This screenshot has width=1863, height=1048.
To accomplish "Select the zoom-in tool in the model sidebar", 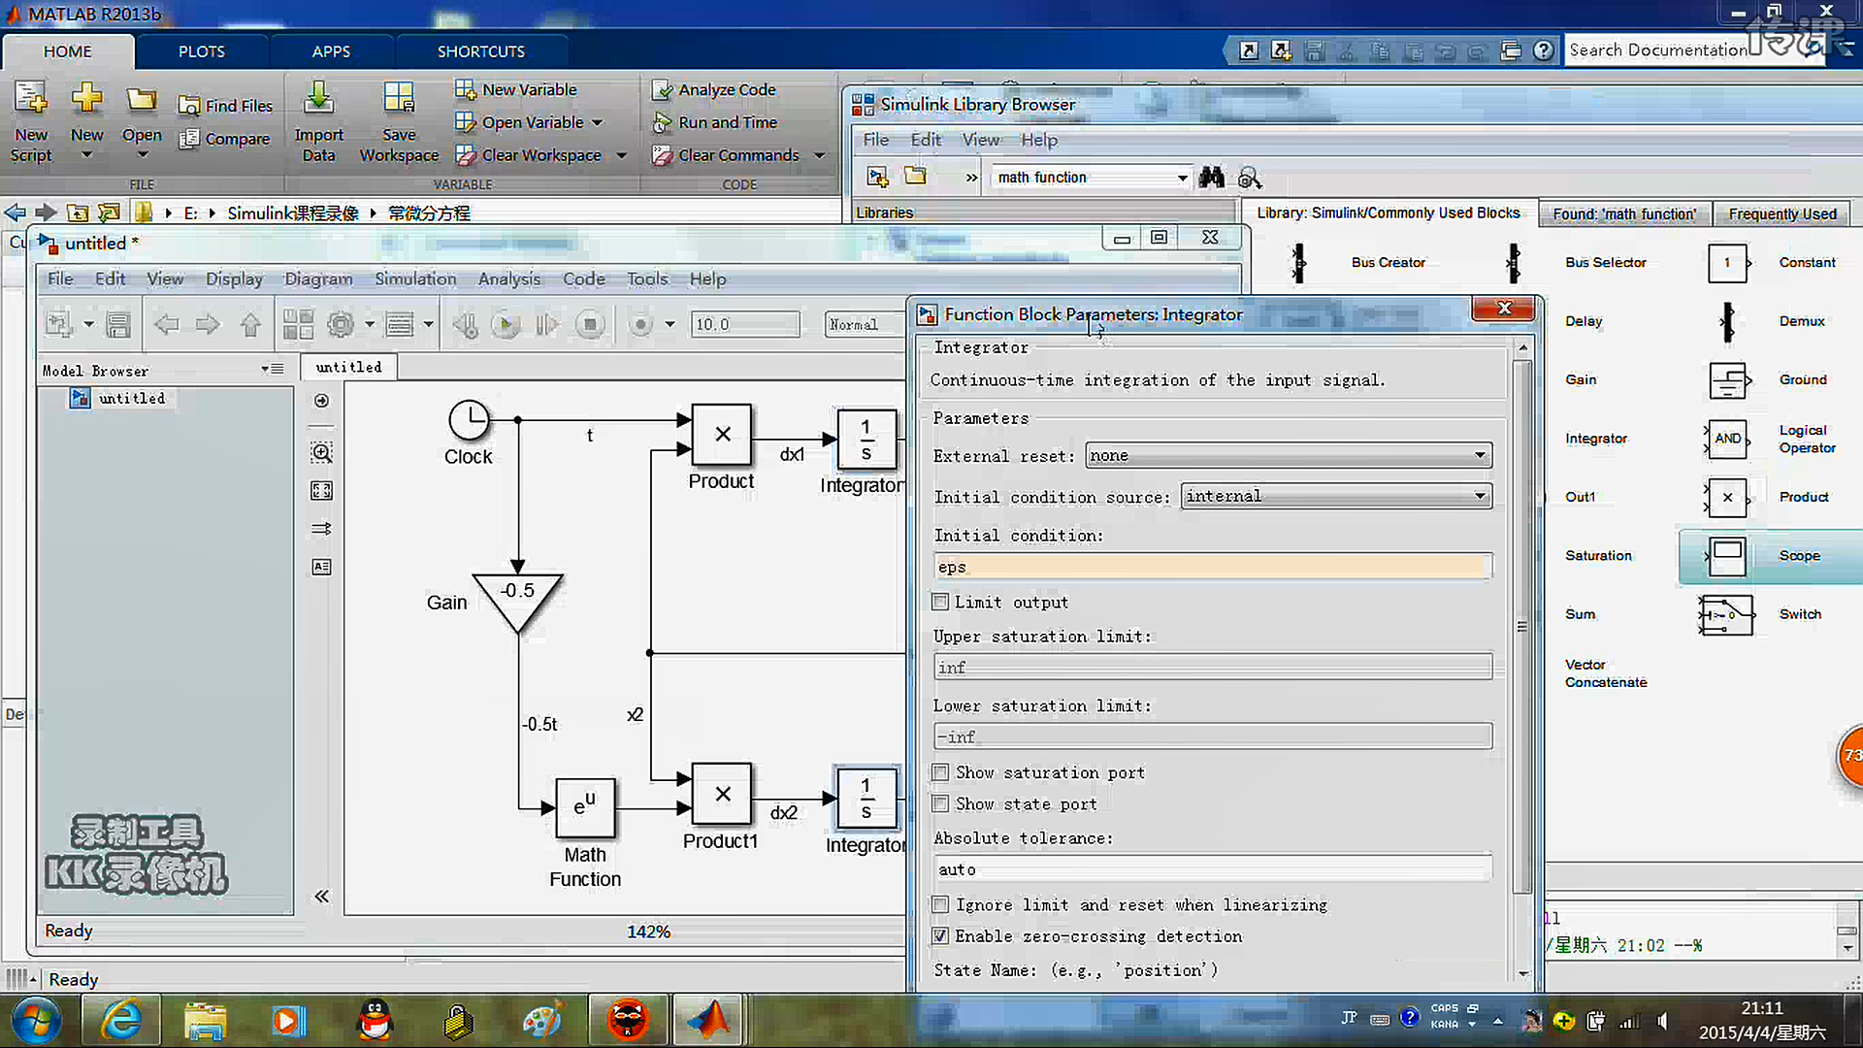I will click(x=320, y=451).
